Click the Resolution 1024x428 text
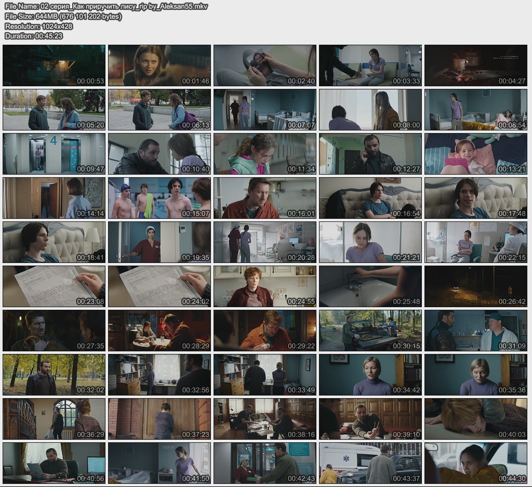Screen dimensions: 532x487 [x=38, y=27]
